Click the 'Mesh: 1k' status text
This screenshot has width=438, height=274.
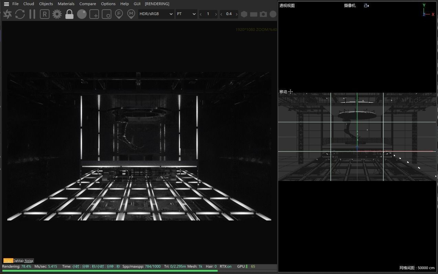195,266
